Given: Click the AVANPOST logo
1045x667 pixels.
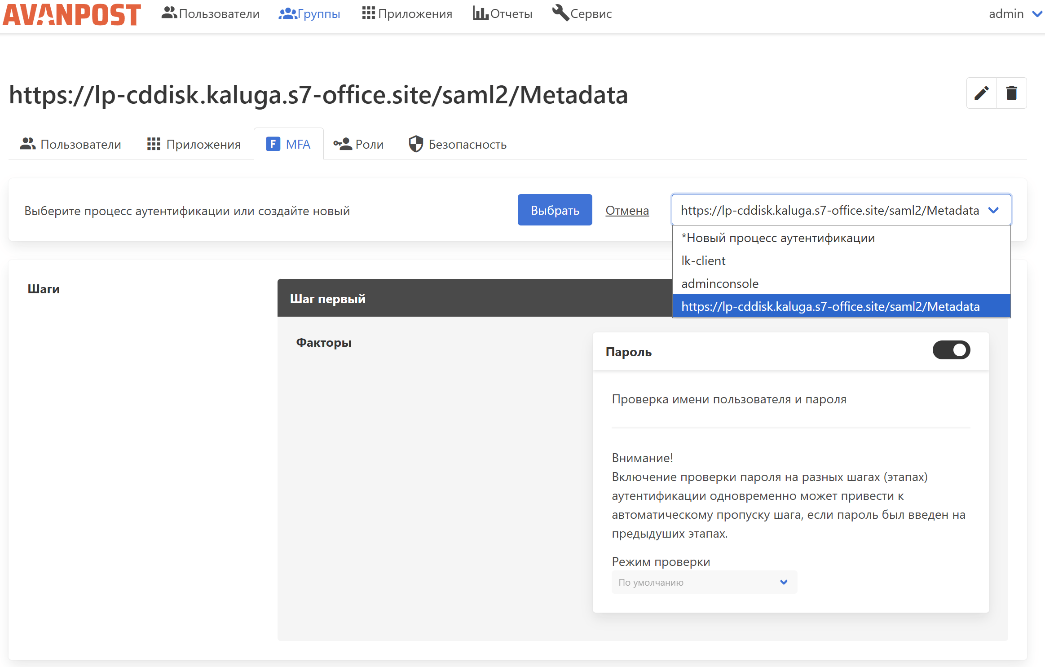Looking at the screenshot, I should coord(72,14).
